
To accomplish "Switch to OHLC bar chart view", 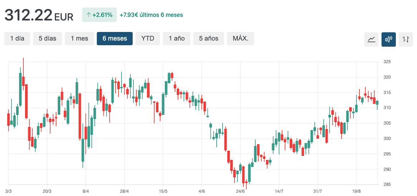I will pyautogui.click(x=406, y=39).
